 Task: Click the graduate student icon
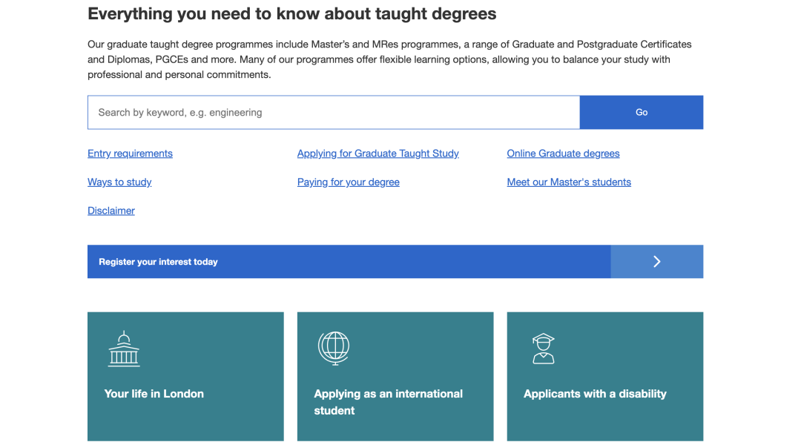(x=543, y=349)
